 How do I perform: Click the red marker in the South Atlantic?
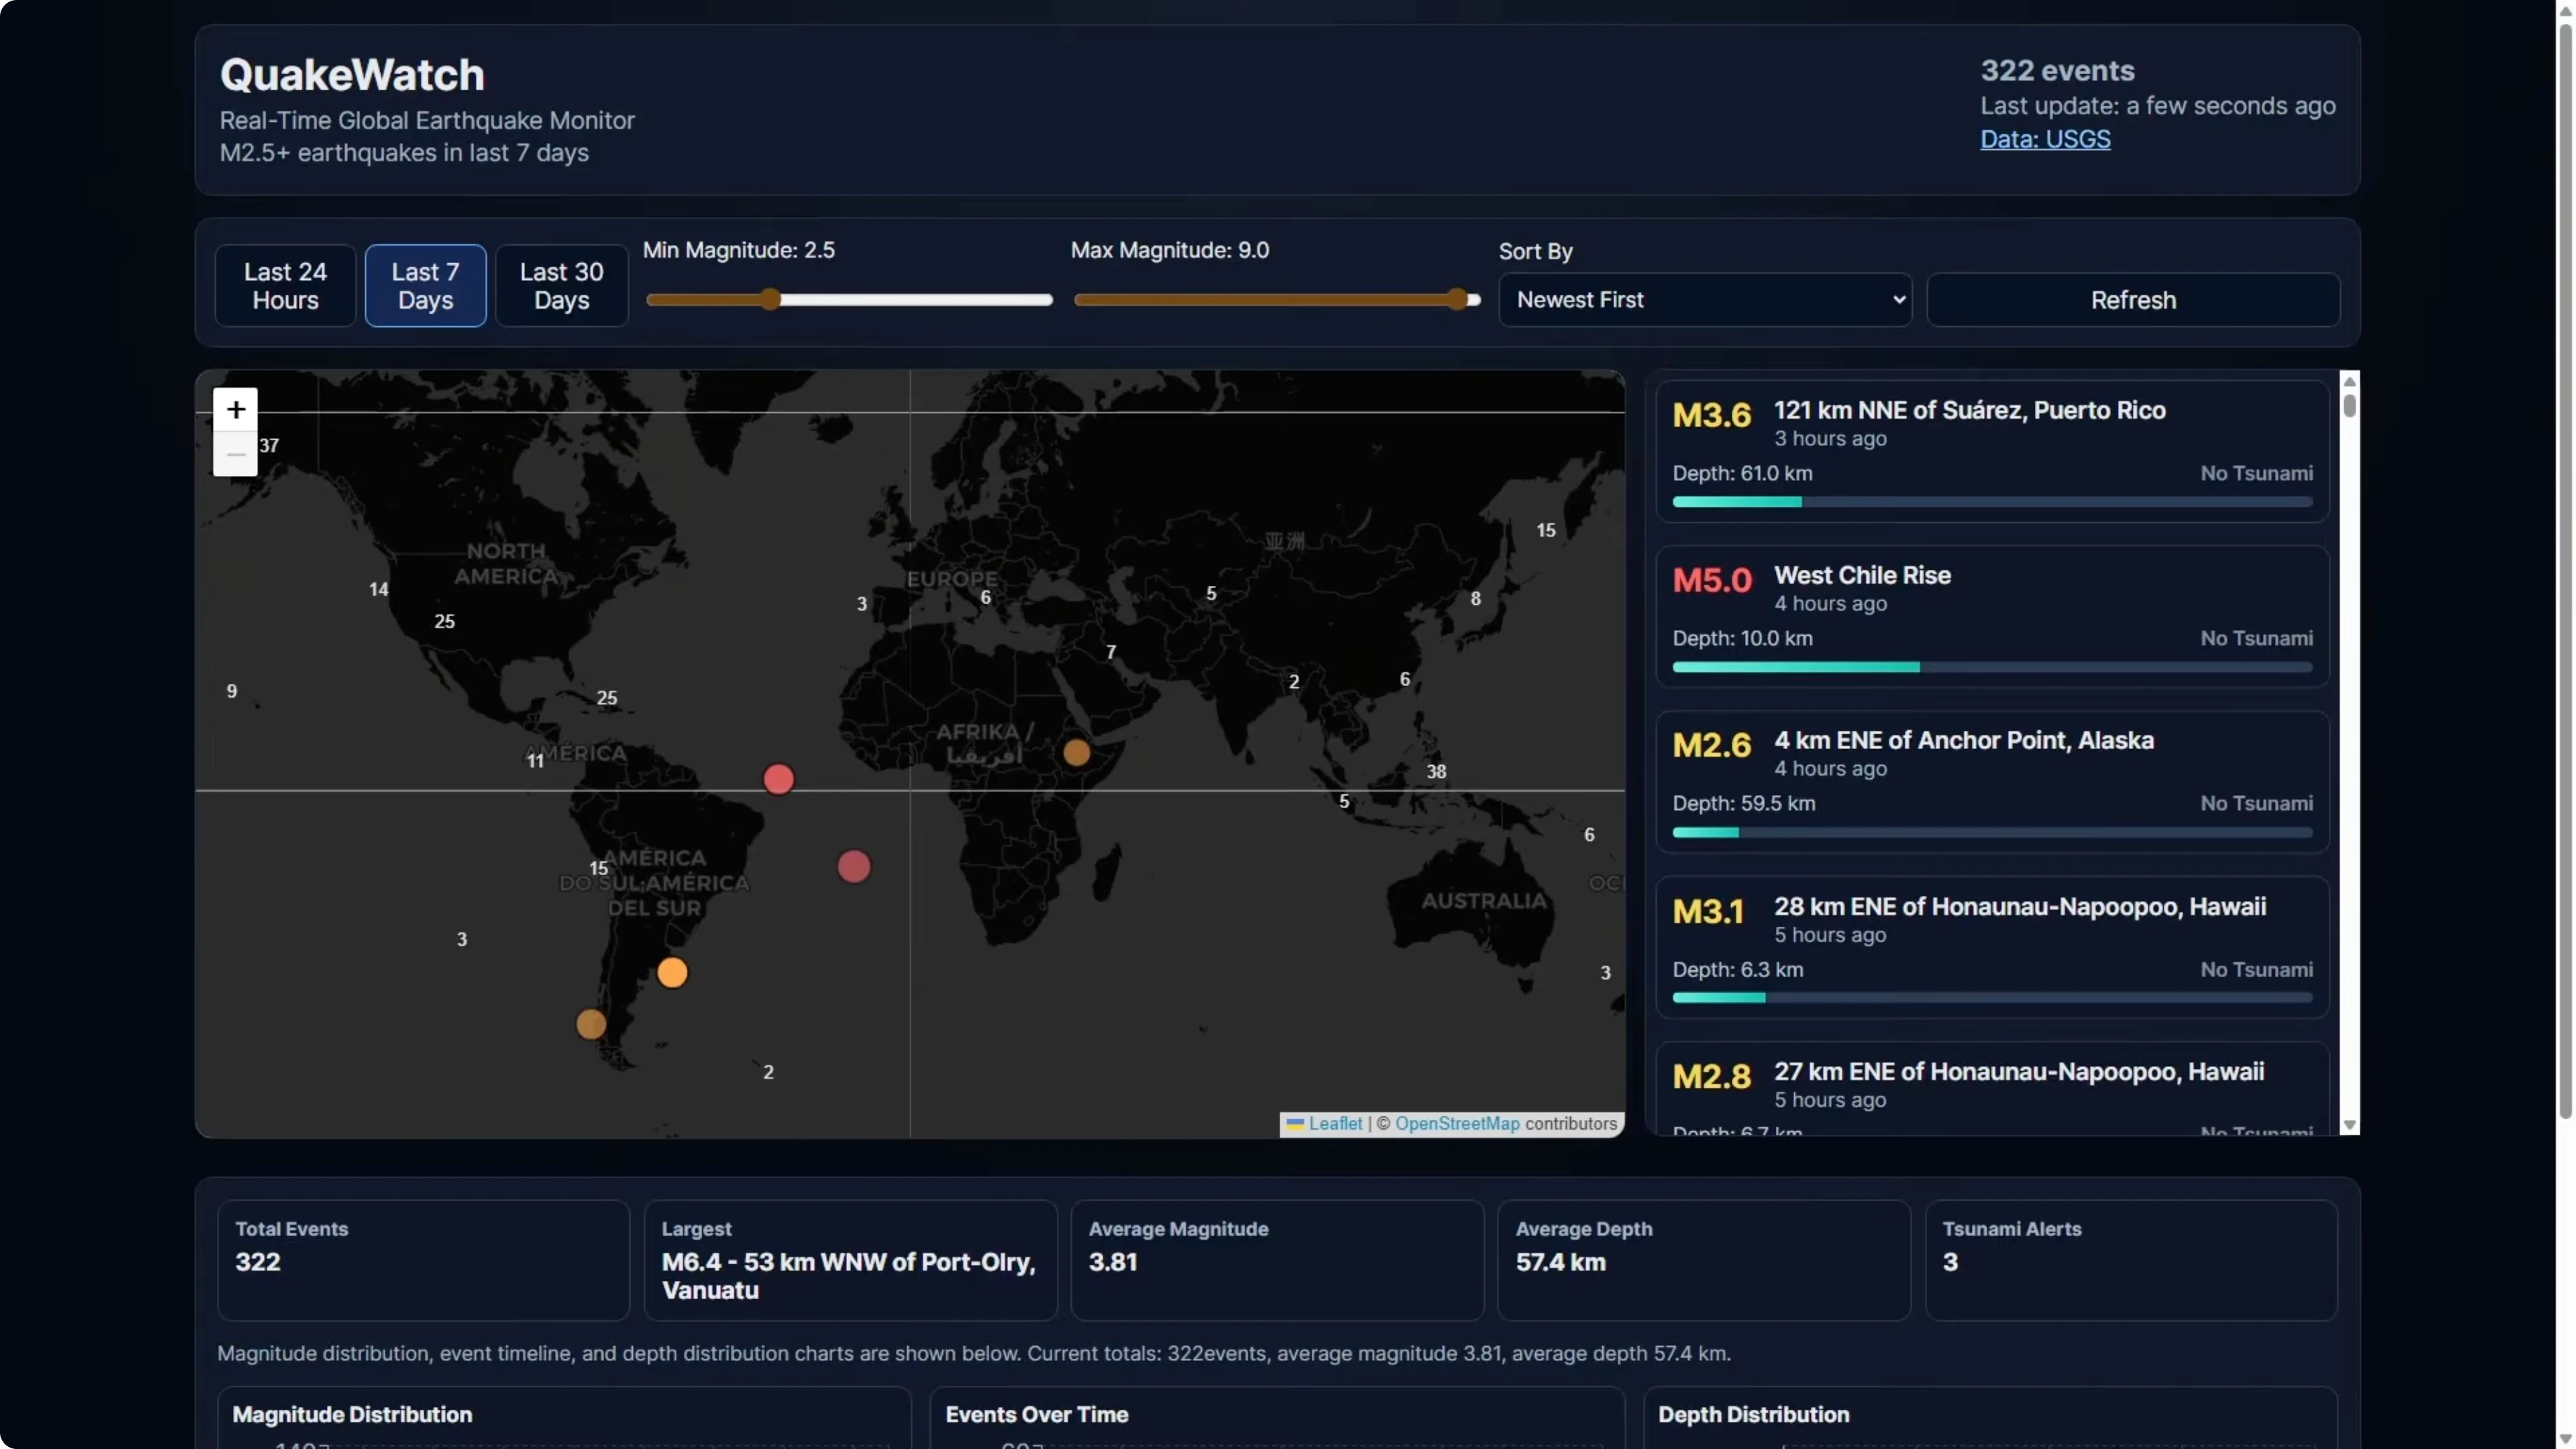click(x=853, y=866)
